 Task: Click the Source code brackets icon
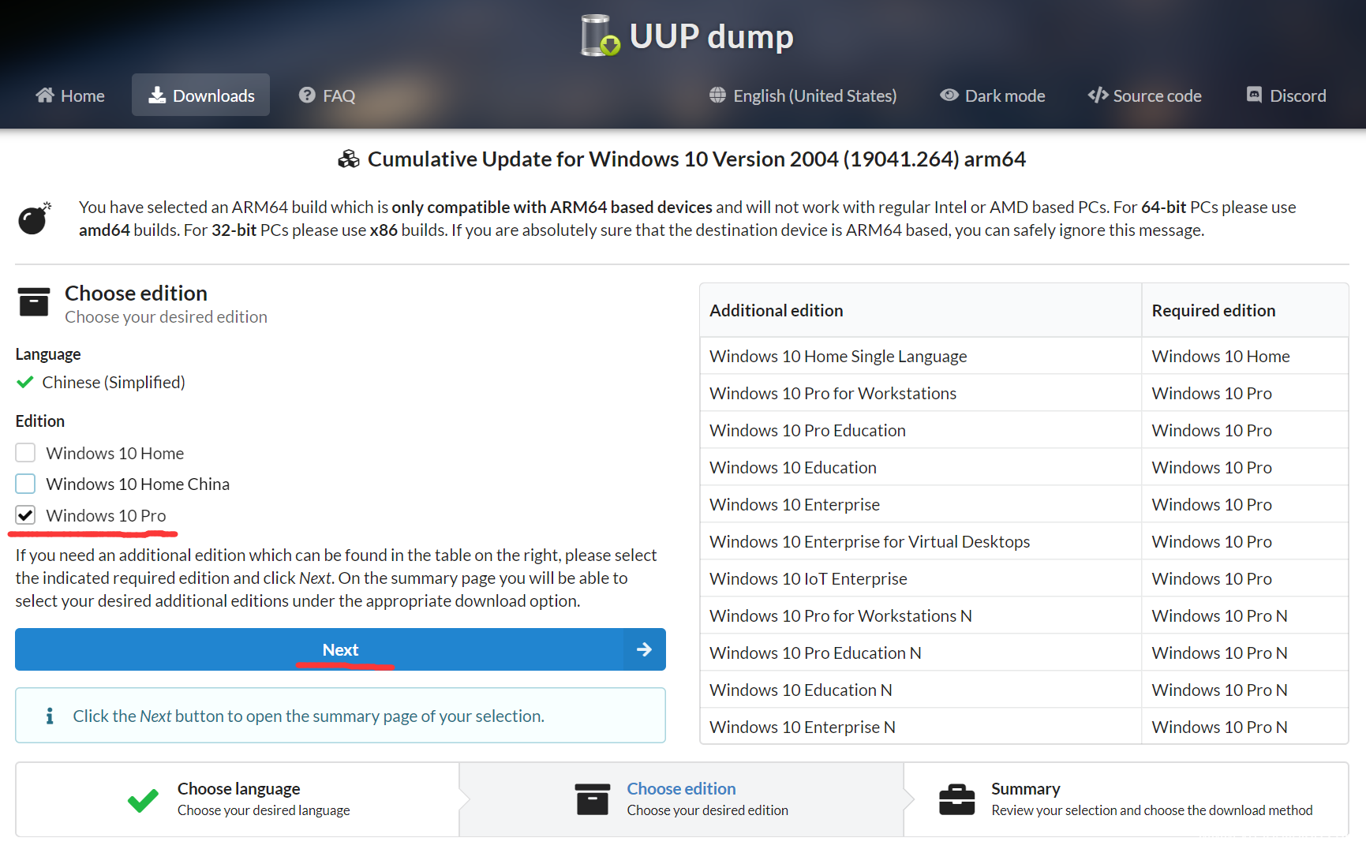(1098, 95)
